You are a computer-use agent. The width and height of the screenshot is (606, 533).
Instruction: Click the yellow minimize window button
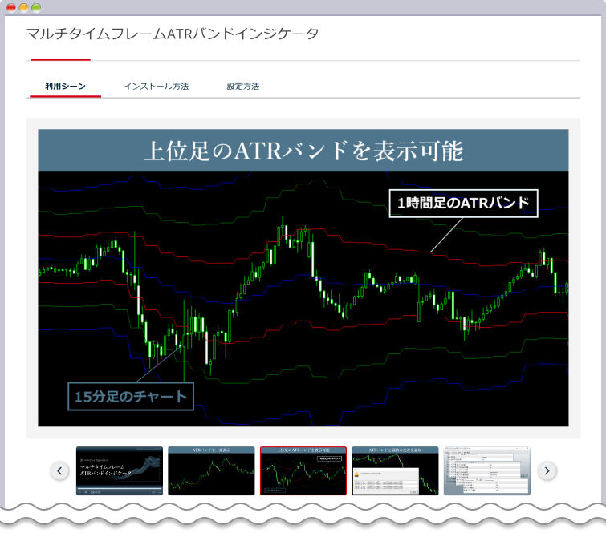pyautogui.click(x=23, y=8)
